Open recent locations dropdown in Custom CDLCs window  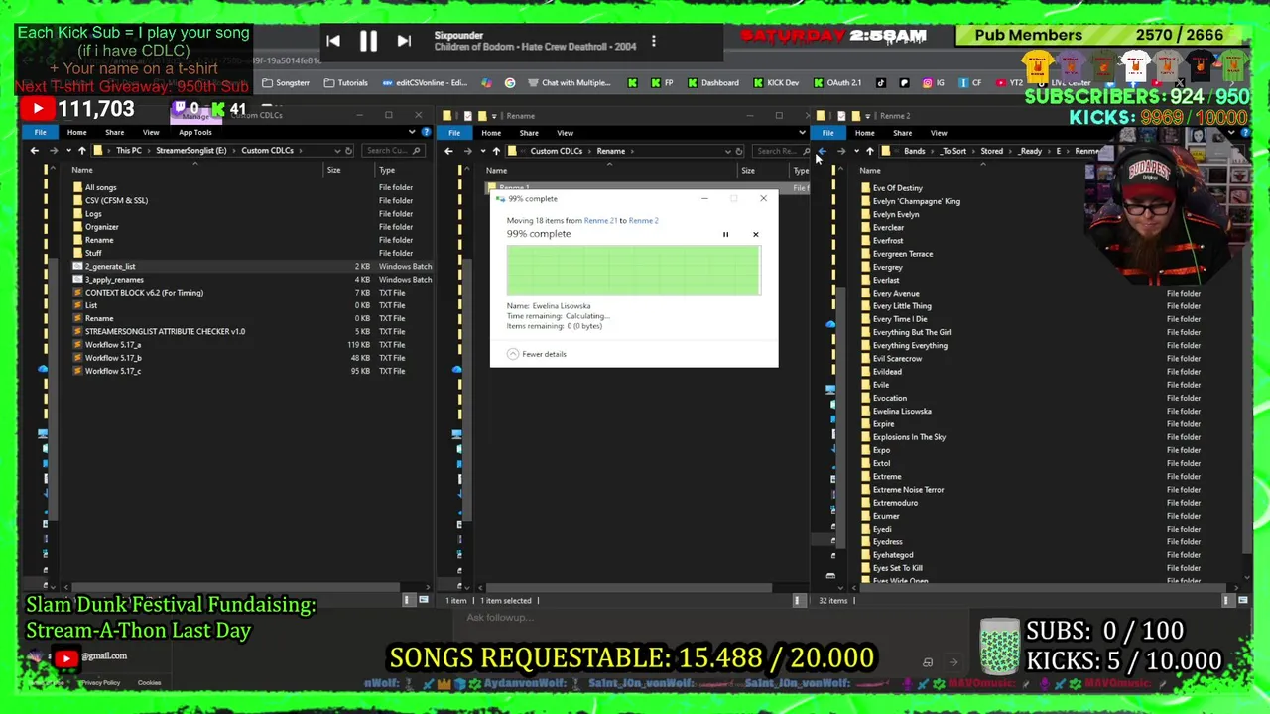tap(67, 151)
